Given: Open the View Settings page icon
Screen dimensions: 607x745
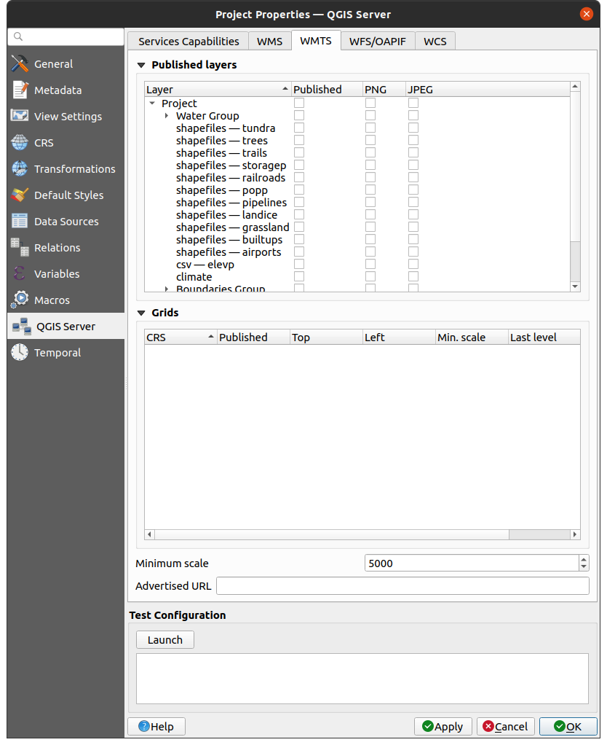Looking at the screenshot, I should 20,117.
